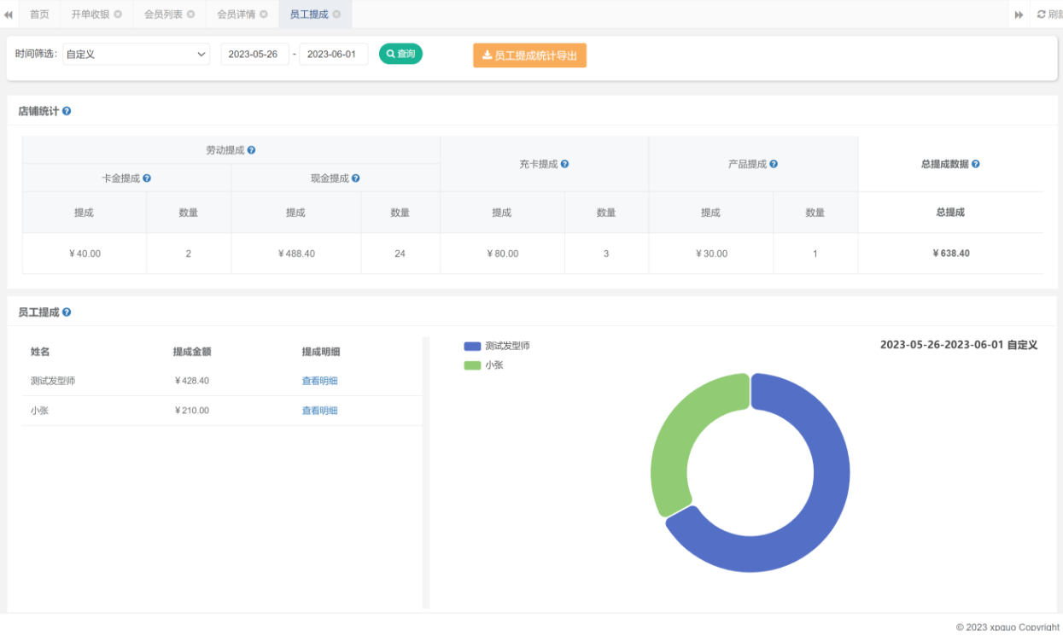
Task: Show help for 充卡提成
Action: (565, 164)
